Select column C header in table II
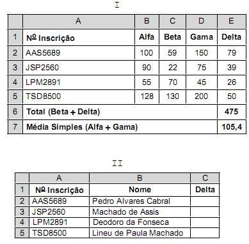Image resolution: width=249 pixels, height=244 pixels. click(205, 178)
